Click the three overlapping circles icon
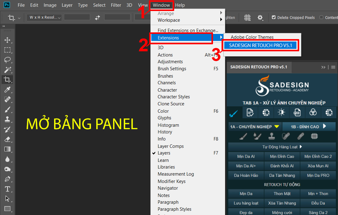338x215 pixels. tap(313, 112)
